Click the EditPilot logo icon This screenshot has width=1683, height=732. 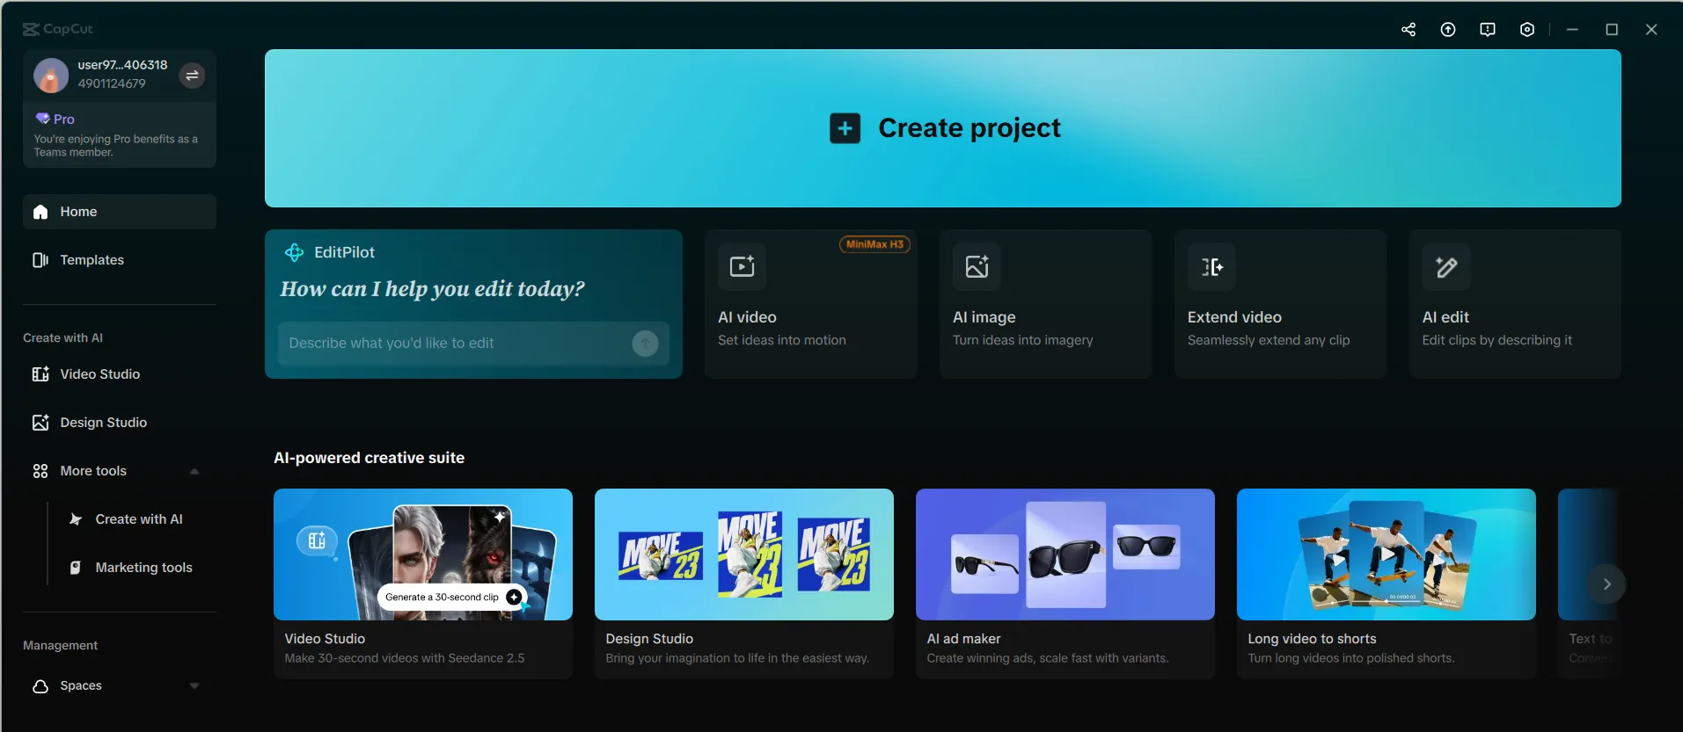pyautogui.click(x=294, y=253)
